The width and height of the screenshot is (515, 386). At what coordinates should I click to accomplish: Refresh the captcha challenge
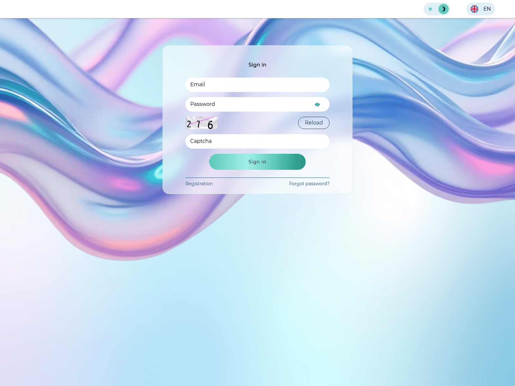pos(314,123)
